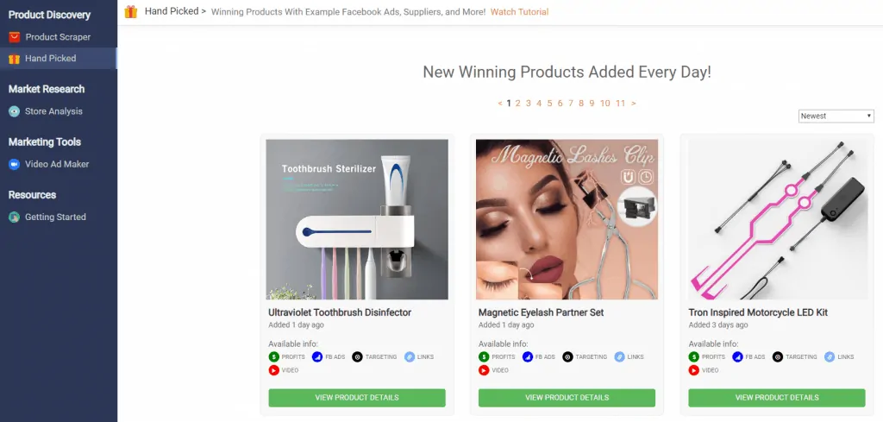The height and width of the screenshot is (422, 883).
Task: Click the green Profits icon on Toothbrush Disinfector
Action: [x=273, y=356]
